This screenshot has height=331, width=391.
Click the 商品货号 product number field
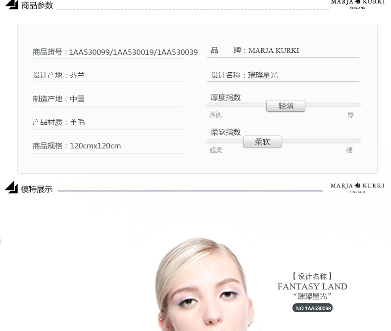pos(115,52)
